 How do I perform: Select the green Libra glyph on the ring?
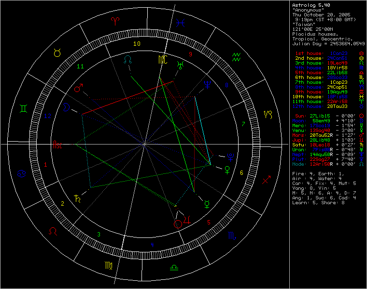[x=174, y=267]
